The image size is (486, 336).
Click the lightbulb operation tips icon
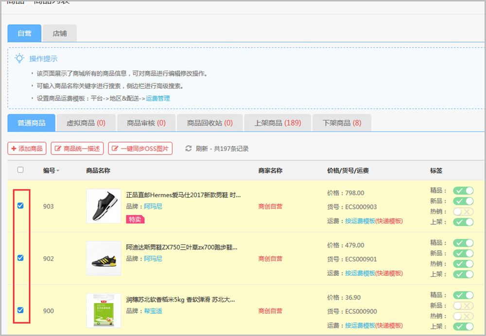19,59
